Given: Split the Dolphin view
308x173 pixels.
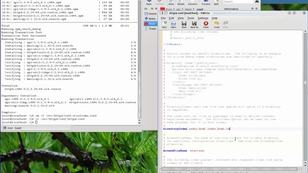Looking at the screenshot, I should click(216, 2).
